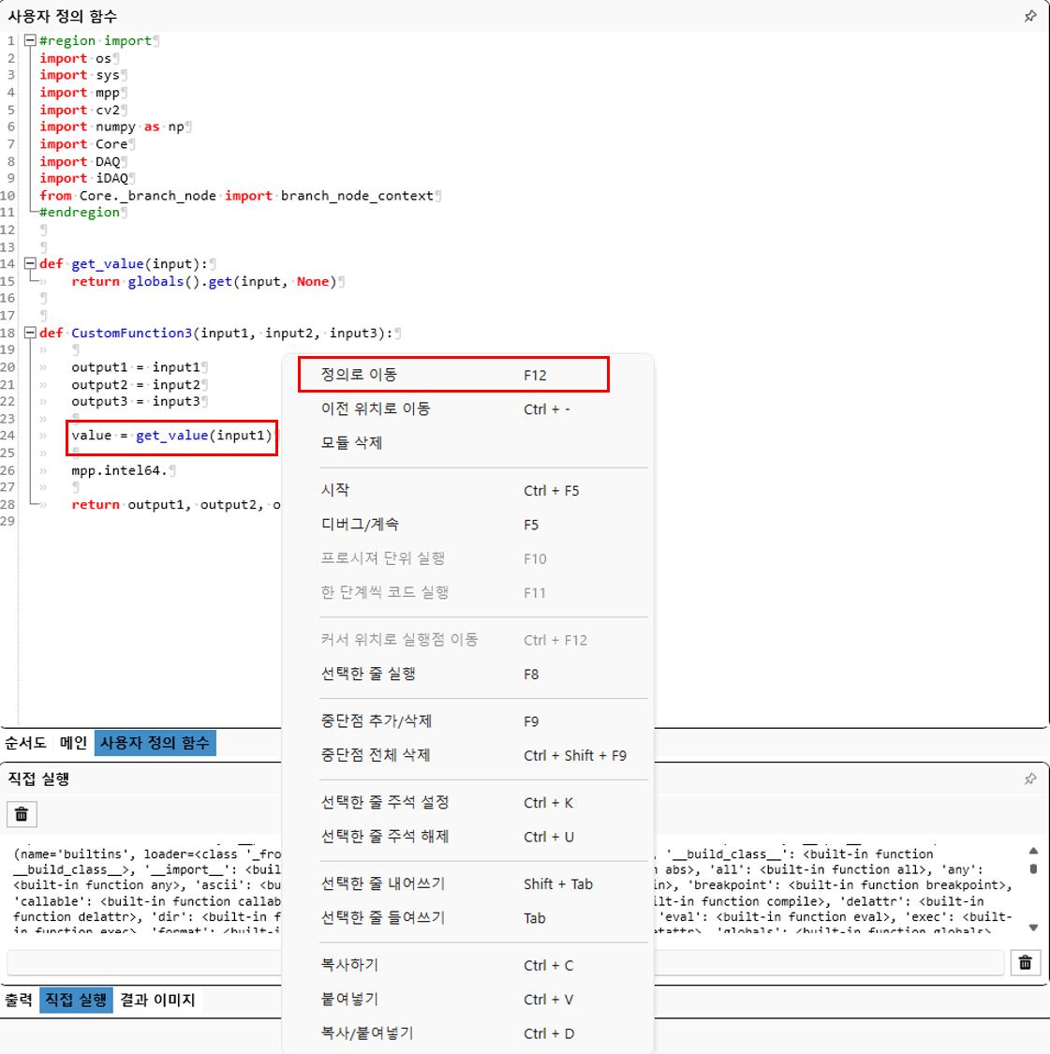Pin the 사용자 정의 함수 editor panel
Image resolution: width=1050 pixels, height=1054 pixels.
point(1030,16)
